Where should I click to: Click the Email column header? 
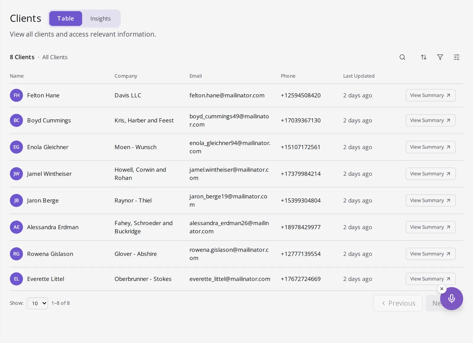point(196,76)
